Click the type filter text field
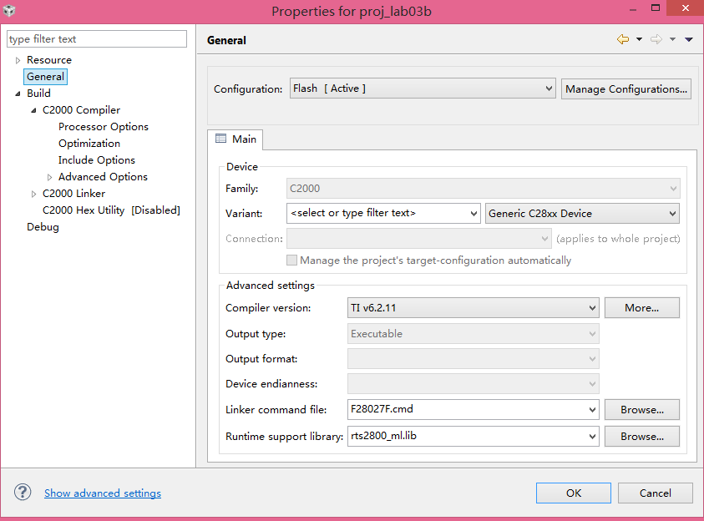This screenshot has height=521, width=704. tap(97, 39)
